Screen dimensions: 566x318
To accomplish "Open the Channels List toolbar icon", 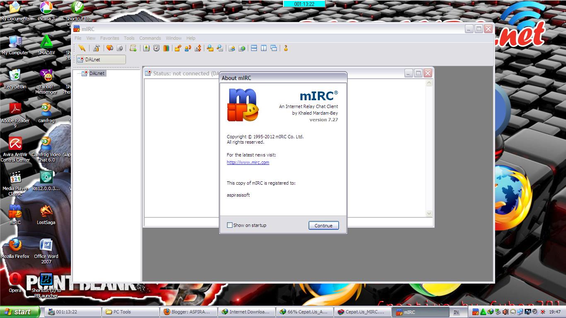I will [x=120, y=48].
